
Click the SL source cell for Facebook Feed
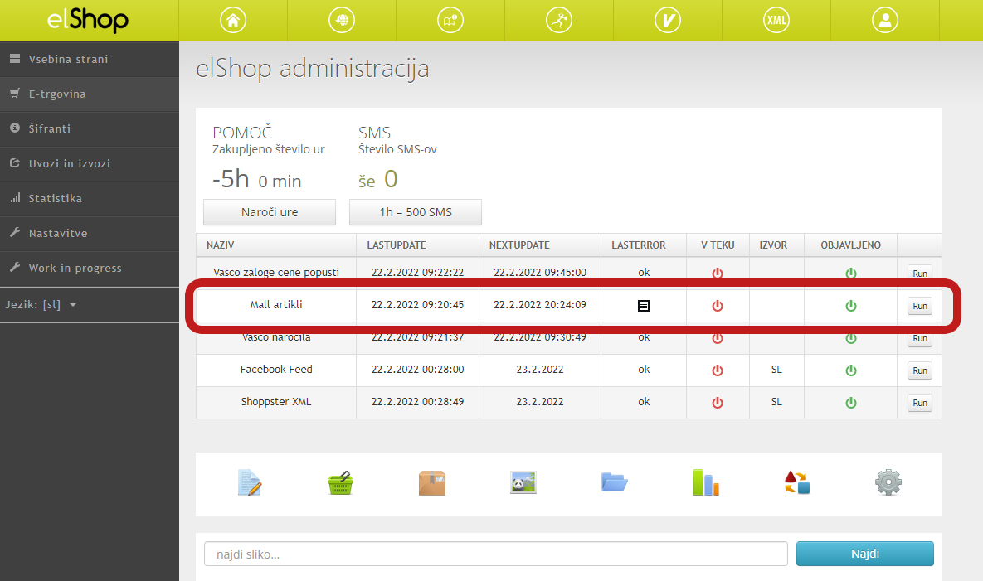click(776, 370)
